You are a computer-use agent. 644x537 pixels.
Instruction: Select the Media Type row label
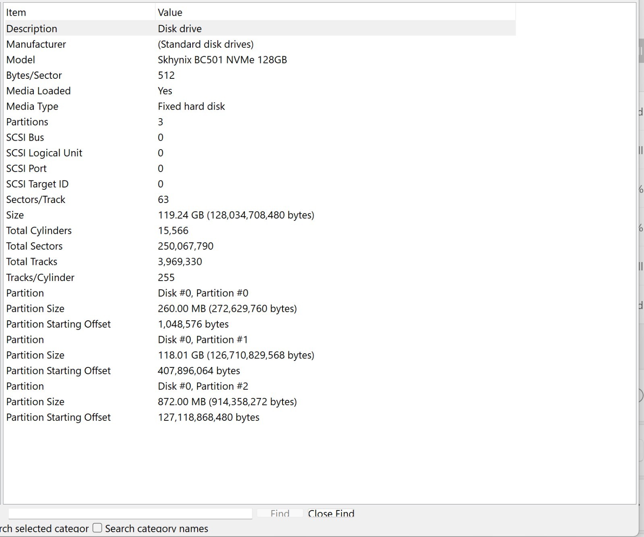(32, 107)
